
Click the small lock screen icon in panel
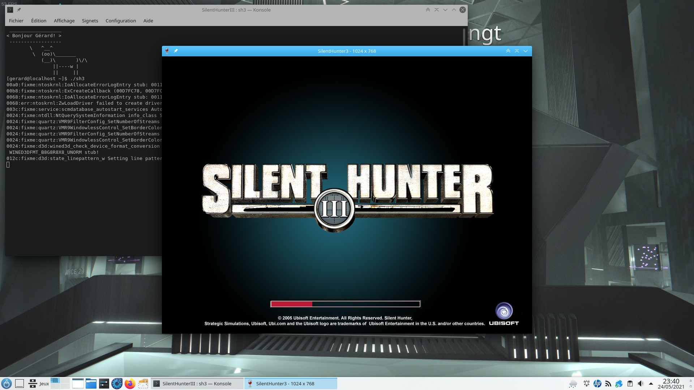pos(691,381)
